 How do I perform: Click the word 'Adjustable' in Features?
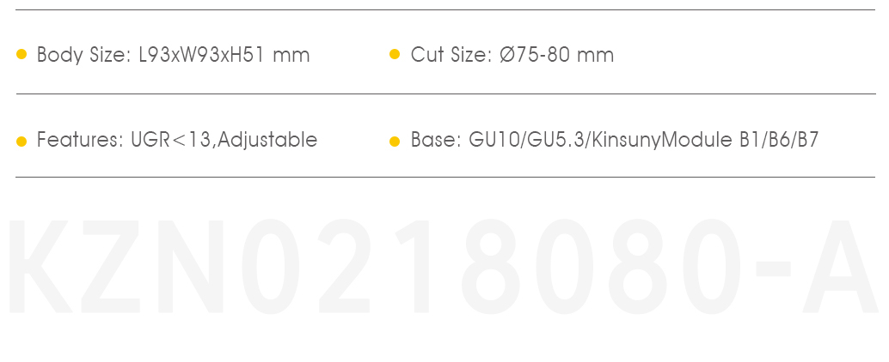267,140
